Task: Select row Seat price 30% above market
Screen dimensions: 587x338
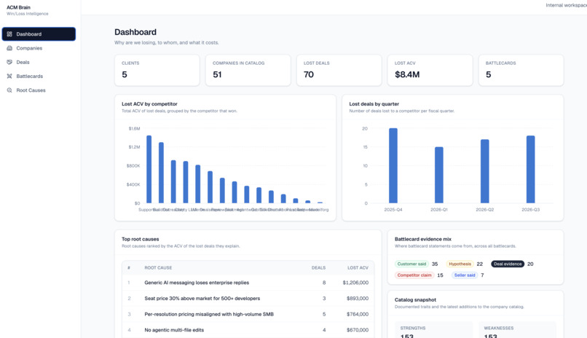Action: coord(248,299)
